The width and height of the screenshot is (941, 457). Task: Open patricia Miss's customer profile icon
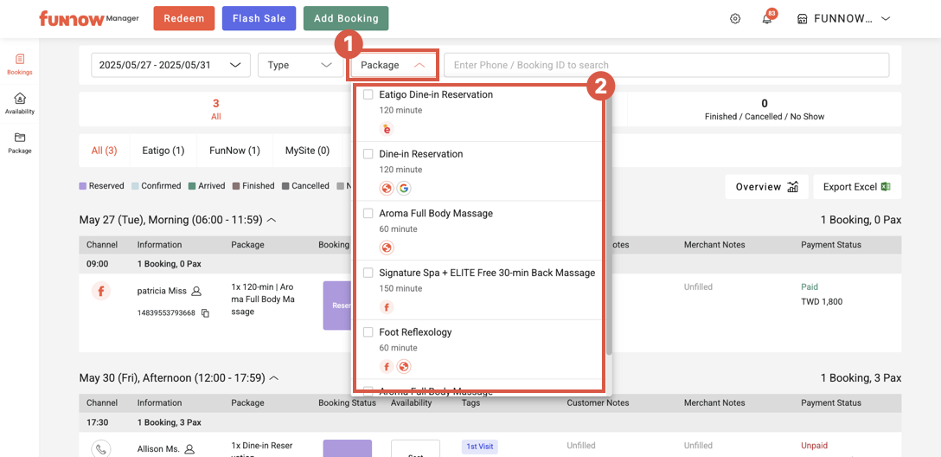pyautogui.click(x=196, y=292)
